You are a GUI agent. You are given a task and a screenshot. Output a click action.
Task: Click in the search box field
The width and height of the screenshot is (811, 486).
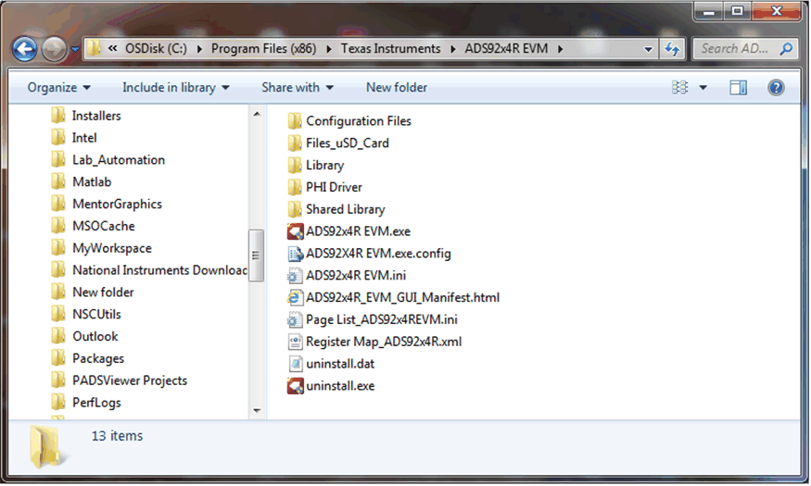[737, 49]
